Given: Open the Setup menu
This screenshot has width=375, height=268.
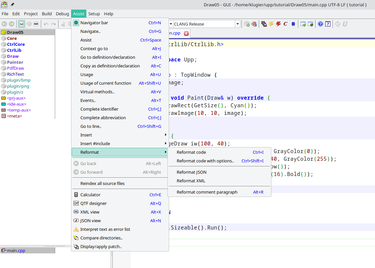Looking at the screenshot, I should (94, 14).
